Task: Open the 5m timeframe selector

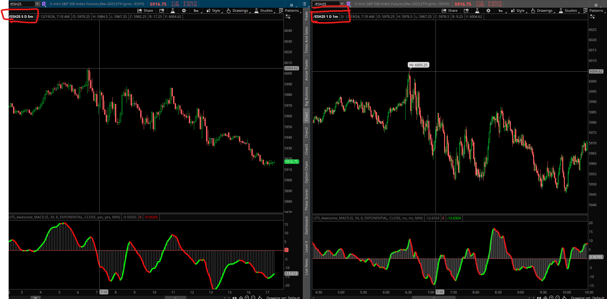Action: 197,11
